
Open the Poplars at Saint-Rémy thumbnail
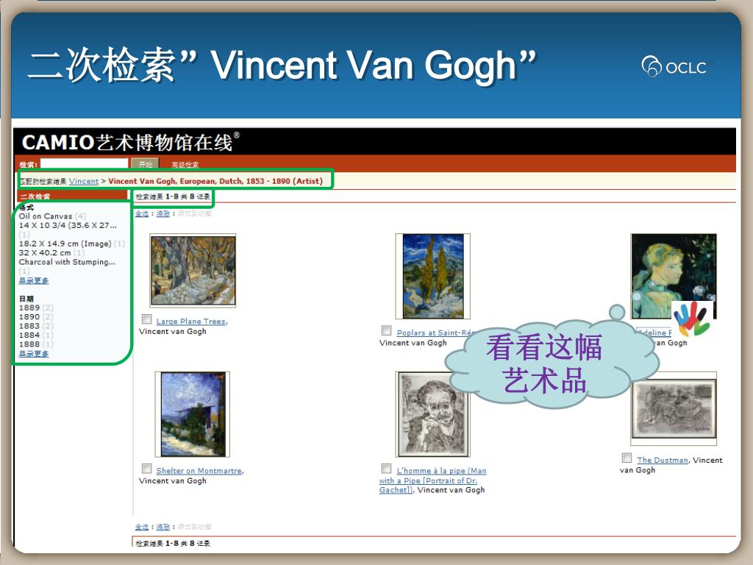(x=432, y=277)
